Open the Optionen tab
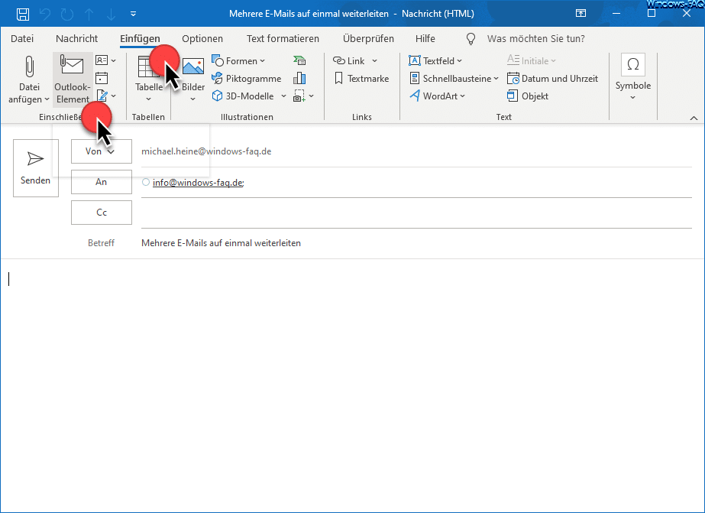705x513 pixels. point(202,39)
